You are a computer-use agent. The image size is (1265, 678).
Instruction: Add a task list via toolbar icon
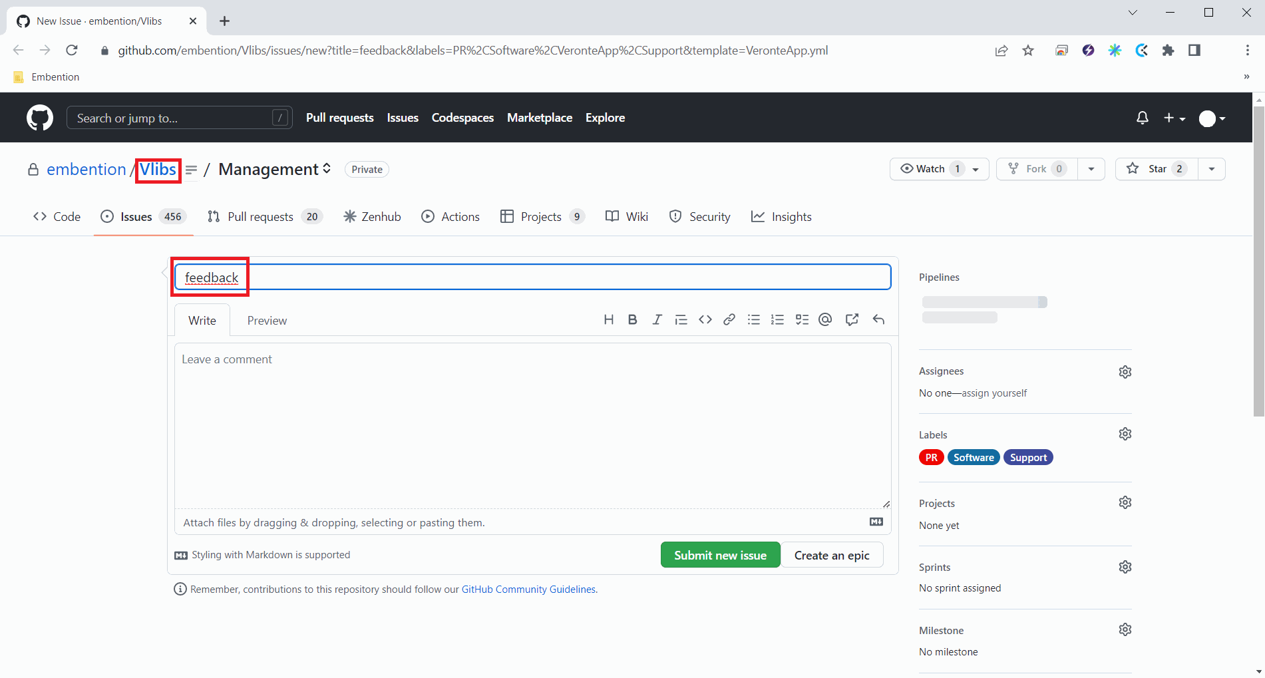point(802,320)
